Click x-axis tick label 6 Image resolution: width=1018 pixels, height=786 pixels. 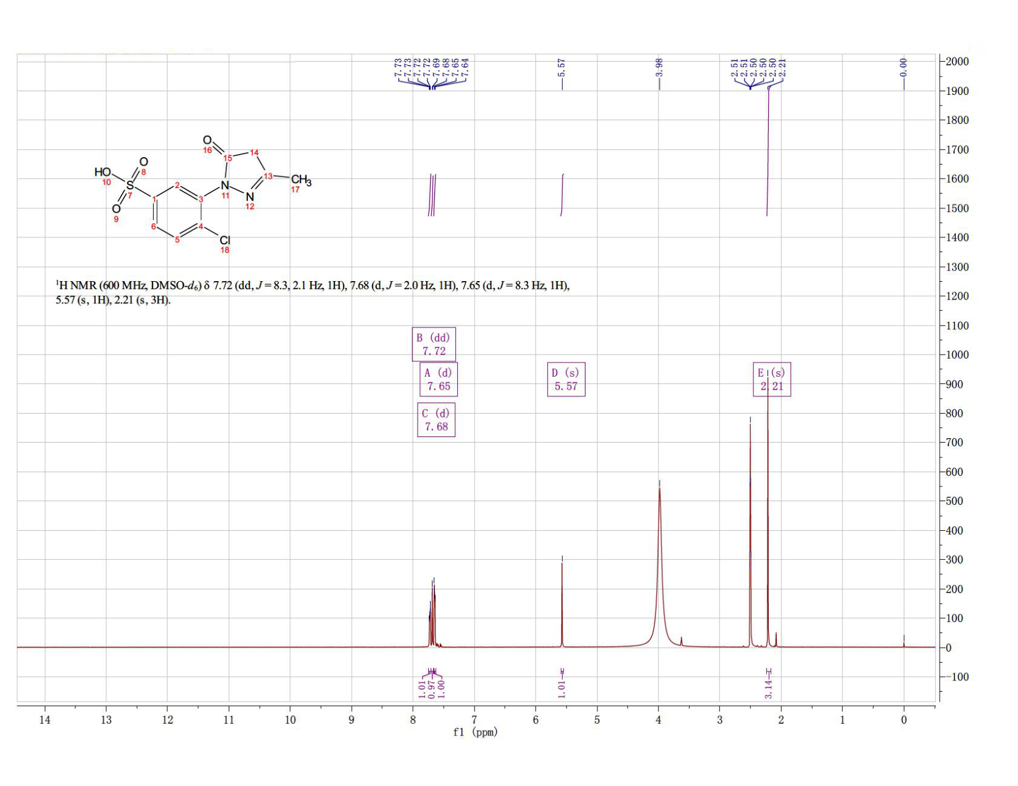[536, 719]
